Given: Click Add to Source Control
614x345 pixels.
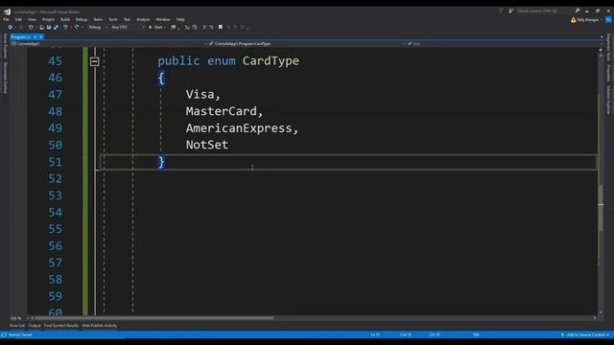Looking at the screenshot, I should pyautogui.click(x=585, y=334).
